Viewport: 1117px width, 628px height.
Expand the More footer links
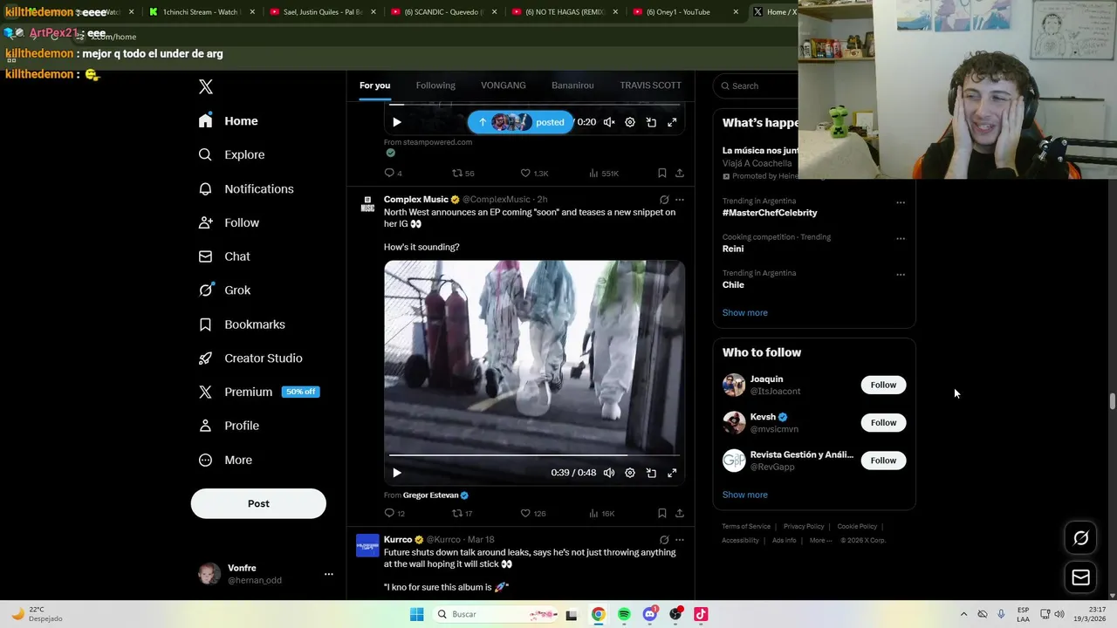point(820,540)
